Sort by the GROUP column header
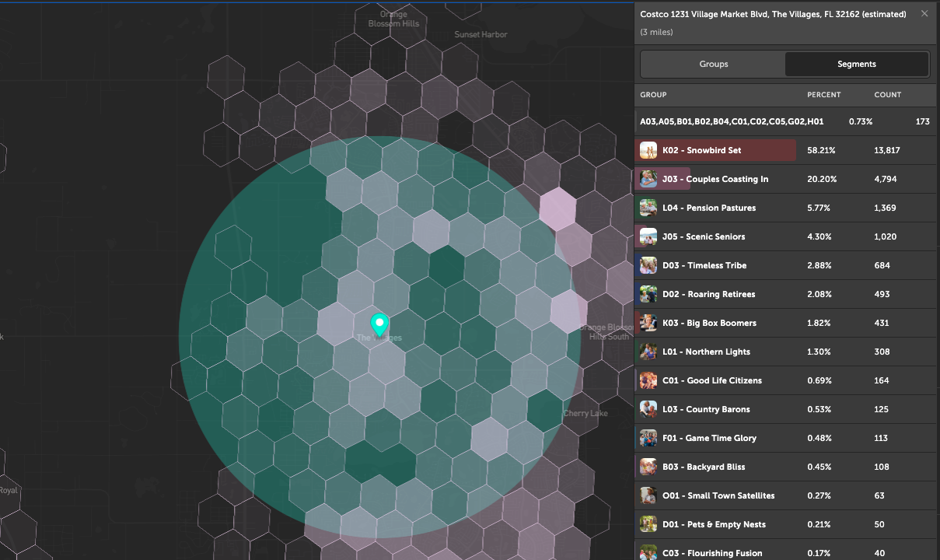This screenshot has height=560, width=940. click(653, 95)
